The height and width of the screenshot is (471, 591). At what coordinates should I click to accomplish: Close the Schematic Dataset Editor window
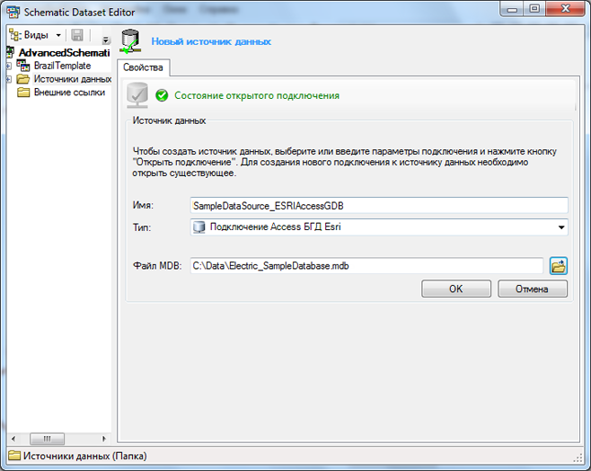(x=565, y=9)
